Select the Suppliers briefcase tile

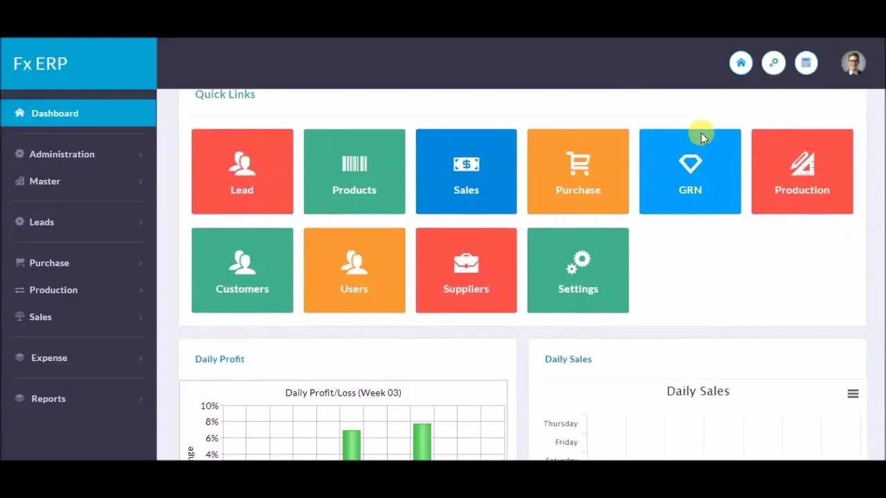(x=466, y=270)
